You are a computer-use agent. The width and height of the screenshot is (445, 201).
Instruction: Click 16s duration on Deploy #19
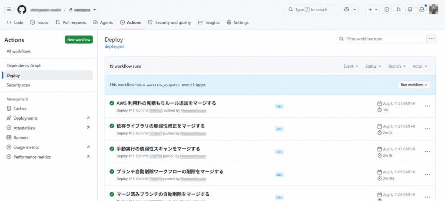click(x=386, y=110)
